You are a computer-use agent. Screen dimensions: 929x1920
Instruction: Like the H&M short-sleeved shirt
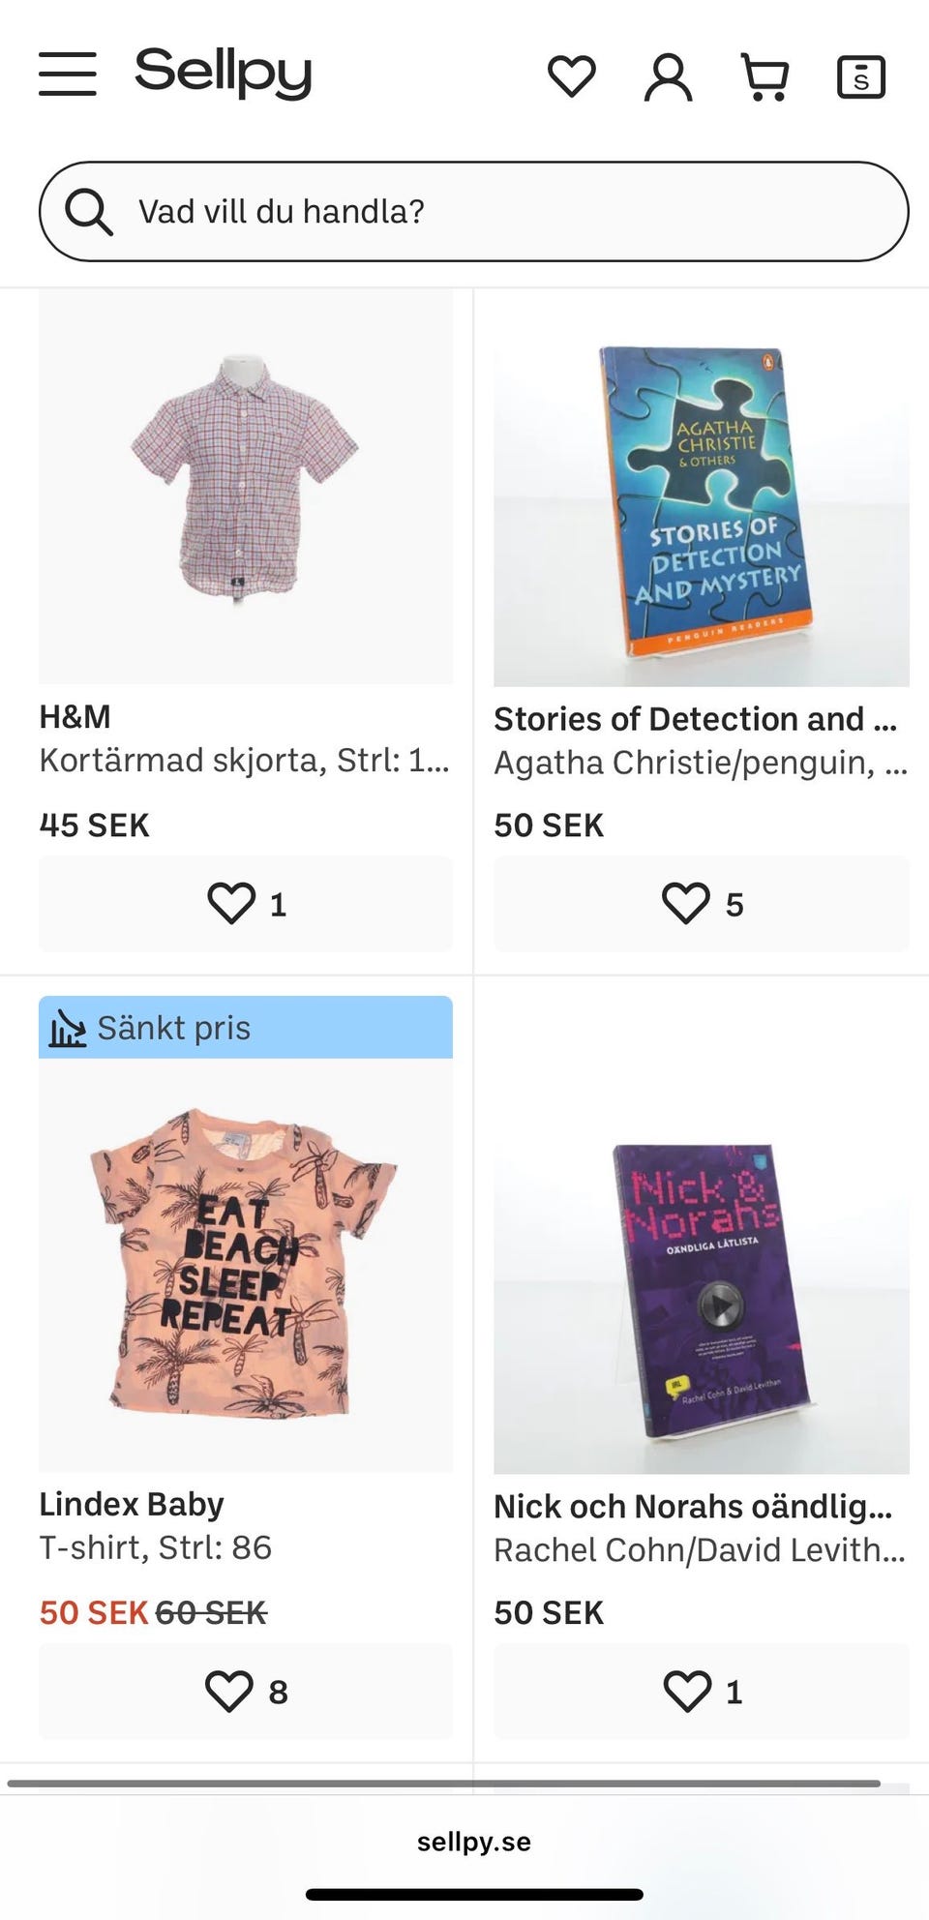[246, 904]
